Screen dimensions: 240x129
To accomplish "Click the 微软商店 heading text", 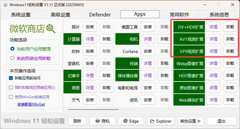I will click(27, 29).
